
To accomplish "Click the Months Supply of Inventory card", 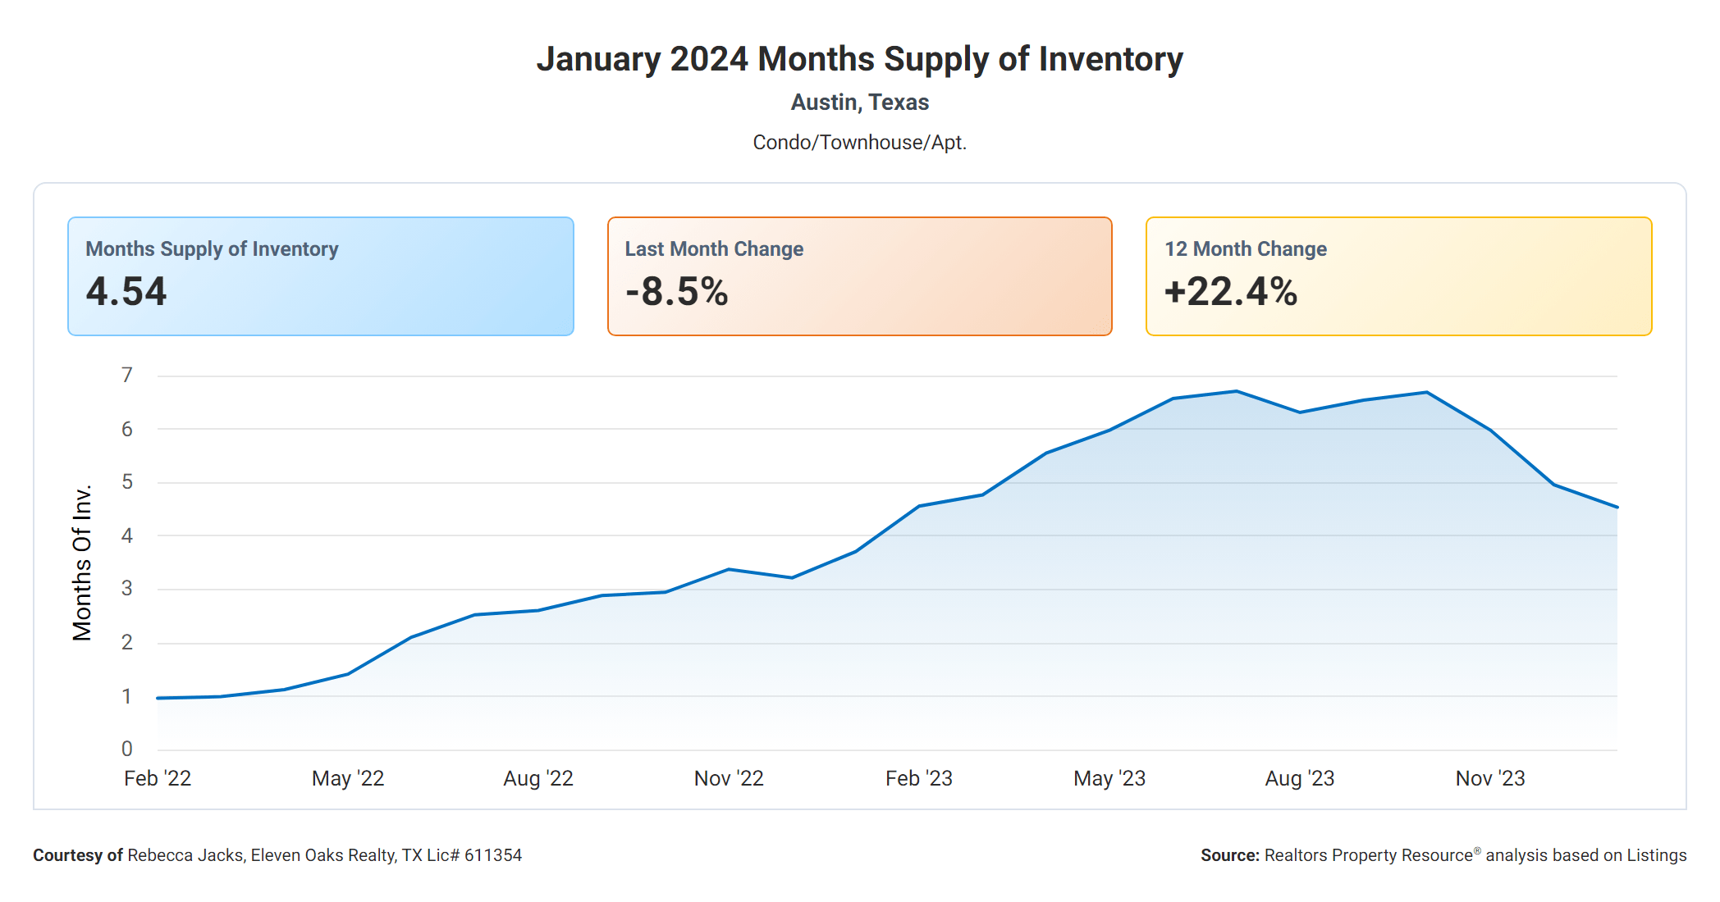I will tap(320, 276).
